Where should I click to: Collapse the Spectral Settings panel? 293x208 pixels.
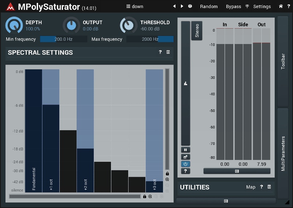coord(168,52)
